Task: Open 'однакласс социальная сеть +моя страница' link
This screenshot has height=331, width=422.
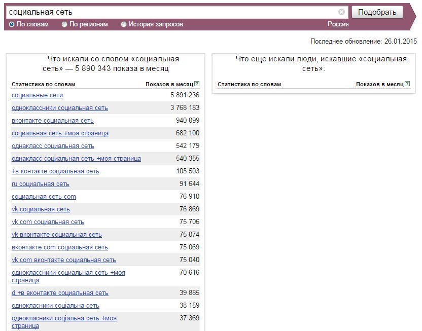Action: [x=76, y=158]
